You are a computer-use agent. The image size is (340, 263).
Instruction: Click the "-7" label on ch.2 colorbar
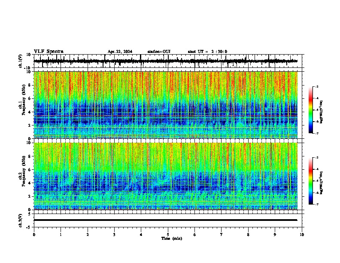316,204
